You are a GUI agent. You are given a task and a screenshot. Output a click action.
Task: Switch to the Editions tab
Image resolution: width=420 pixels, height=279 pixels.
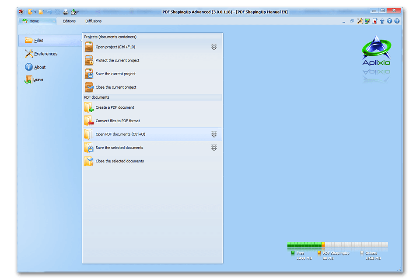(69, 21)
